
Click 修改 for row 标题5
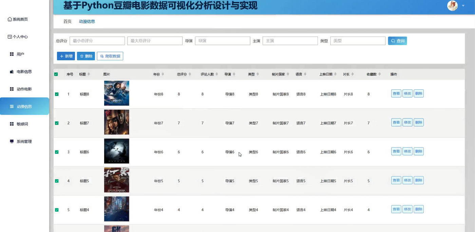(x=407, y=180)
